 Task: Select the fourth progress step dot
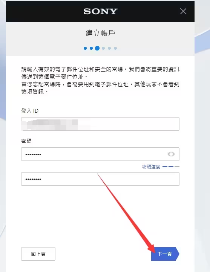click(x=103, y=48)
